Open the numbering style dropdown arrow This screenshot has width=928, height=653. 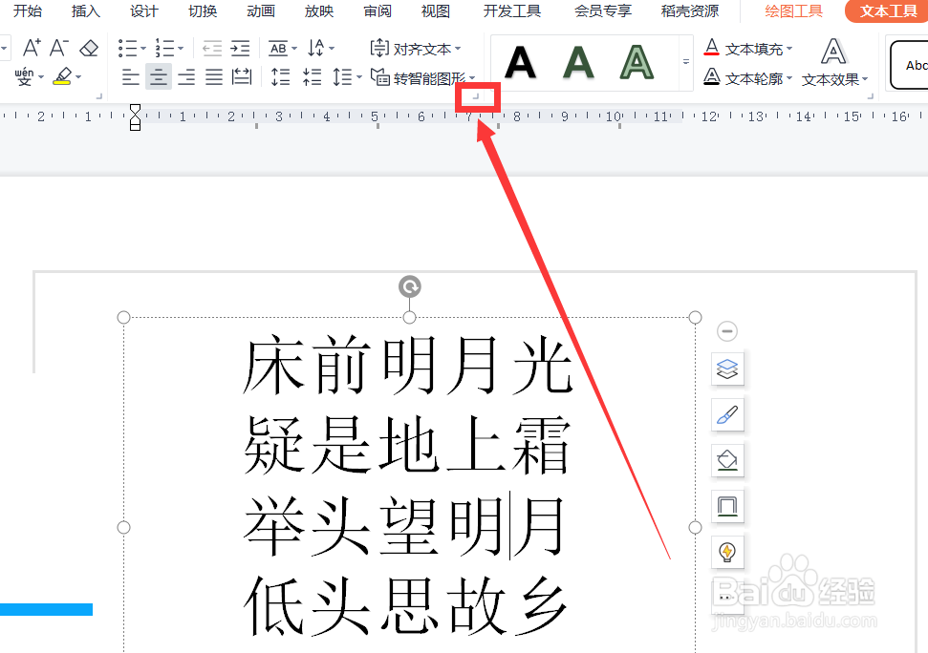tap(181, 49)
